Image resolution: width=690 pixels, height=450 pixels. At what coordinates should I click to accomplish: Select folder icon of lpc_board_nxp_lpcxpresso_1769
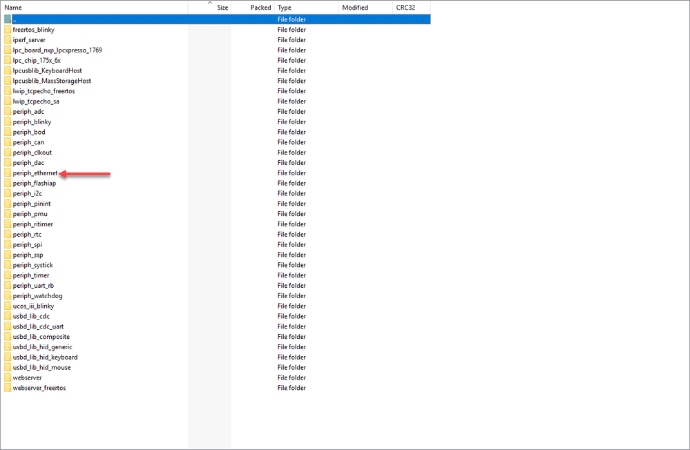pos(8,50)
